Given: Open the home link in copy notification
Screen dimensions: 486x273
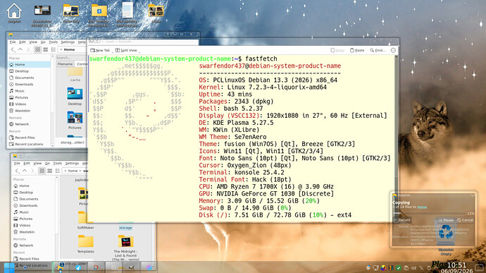Looking at the screenshot, I should click(x=422, y=207).
